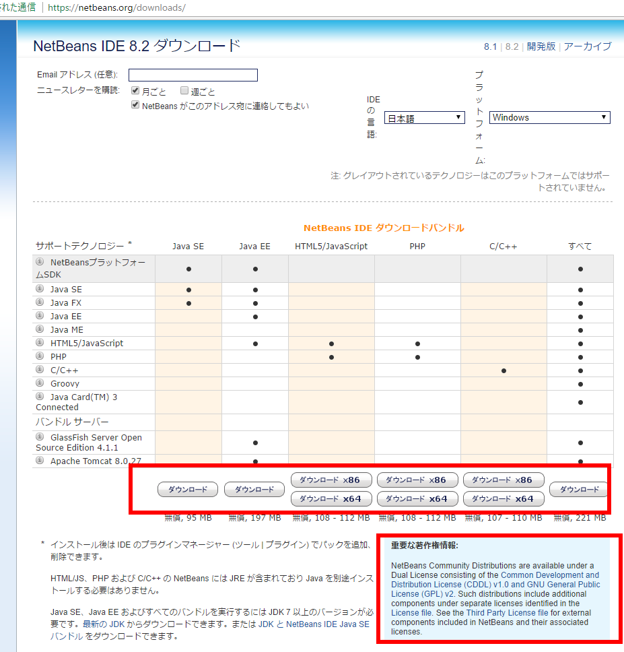The height and width of the screenshot is (652, 624).
Task: Enable the 週ごと newsletter checkbox
Action: pos(184,91)
